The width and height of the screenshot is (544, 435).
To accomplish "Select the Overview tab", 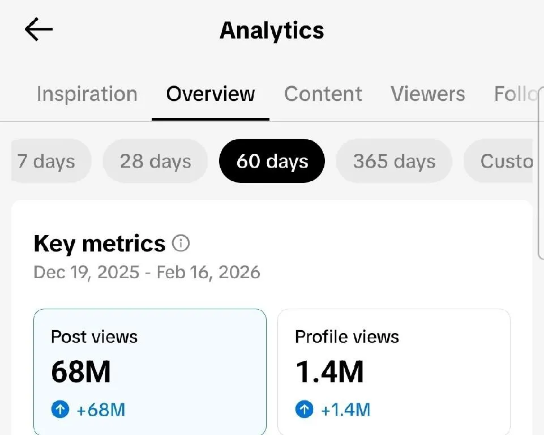I will pos(211,93).
